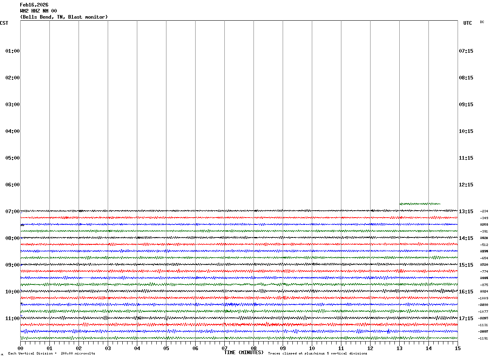Click the 17:15 UTC time label
Image resolution: width=490 pixels, height=359 pixels.
coord(466,318)
